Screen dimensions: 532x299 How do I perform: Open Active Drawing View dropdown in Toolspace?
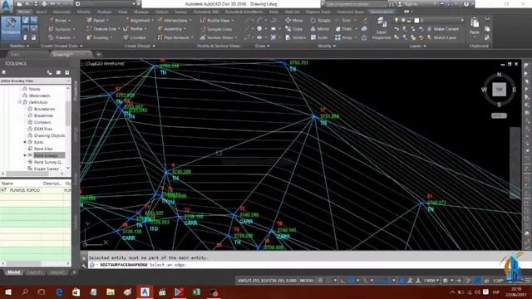point(35,81)
